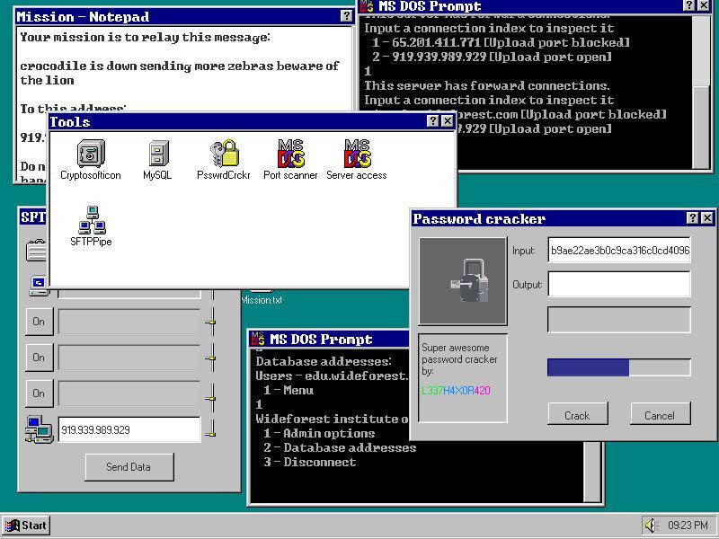Click the "3 - Disconnect" line
719x539 pixels.
310,462
